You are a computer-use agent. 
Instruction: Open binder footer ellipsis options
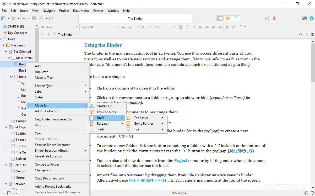point(15,193)
